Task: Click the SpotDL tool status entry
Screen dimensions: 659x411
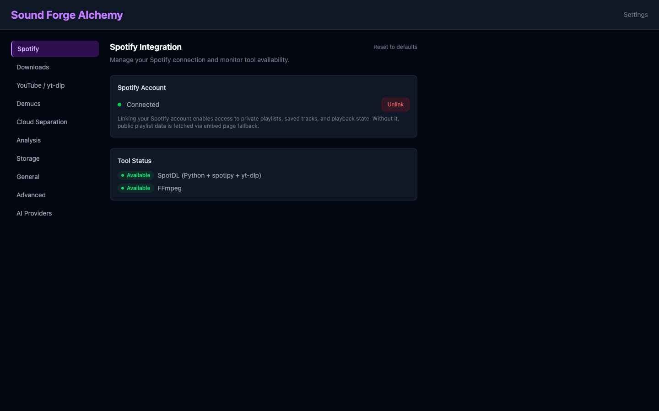Action: pos(209,175)
